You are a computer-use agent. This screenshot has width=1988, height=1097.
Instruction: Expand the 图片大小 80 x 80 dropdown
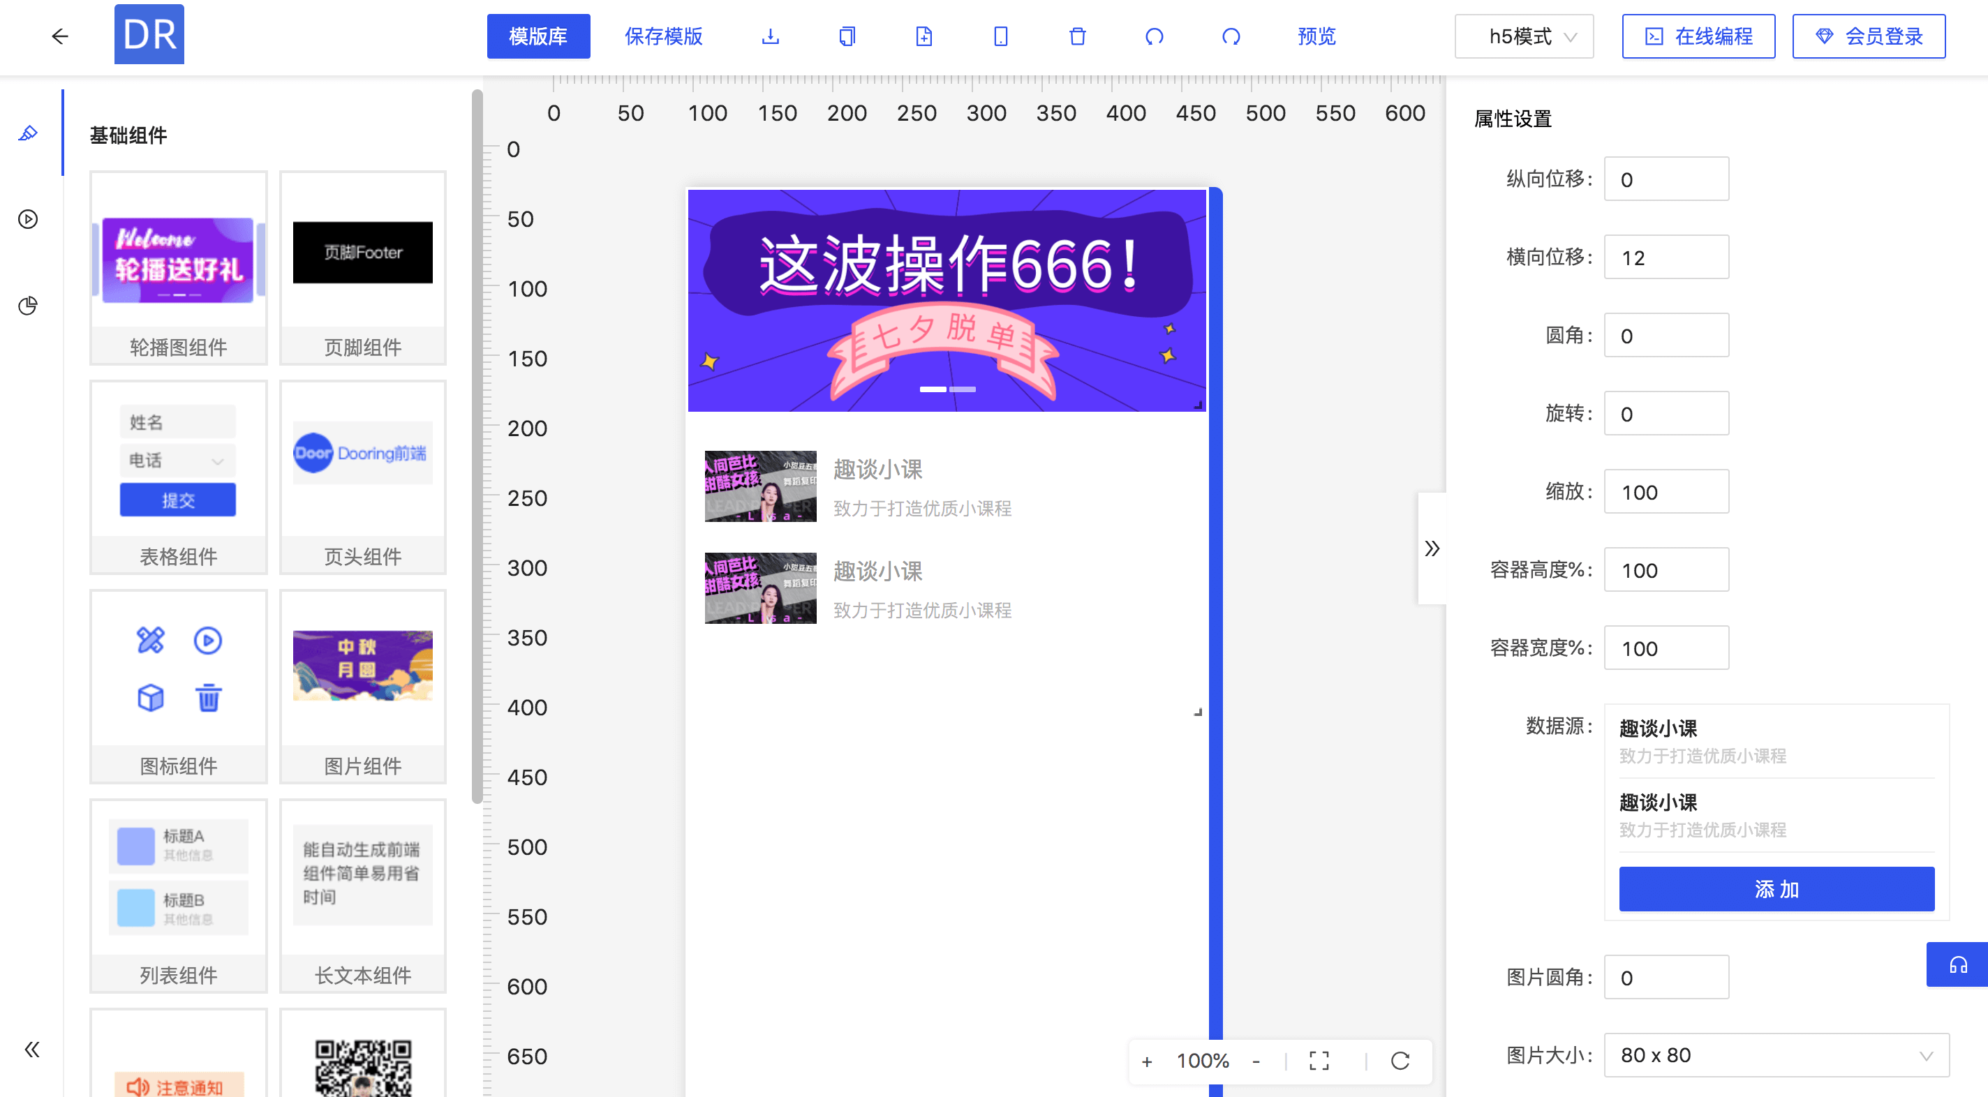pyautogui.click(x=1776, y=1054)
